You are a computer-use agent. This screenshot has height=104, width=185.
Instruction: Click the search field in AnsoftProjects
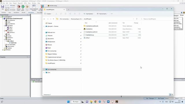(x=156, y=19)
